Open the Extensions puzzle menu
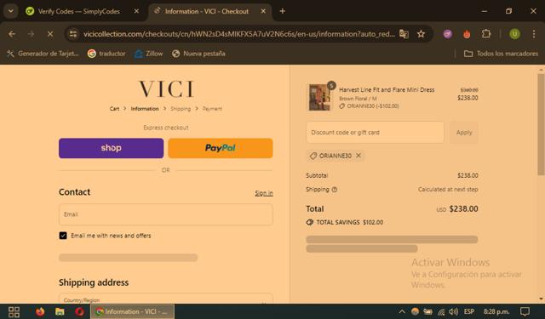 486,34
